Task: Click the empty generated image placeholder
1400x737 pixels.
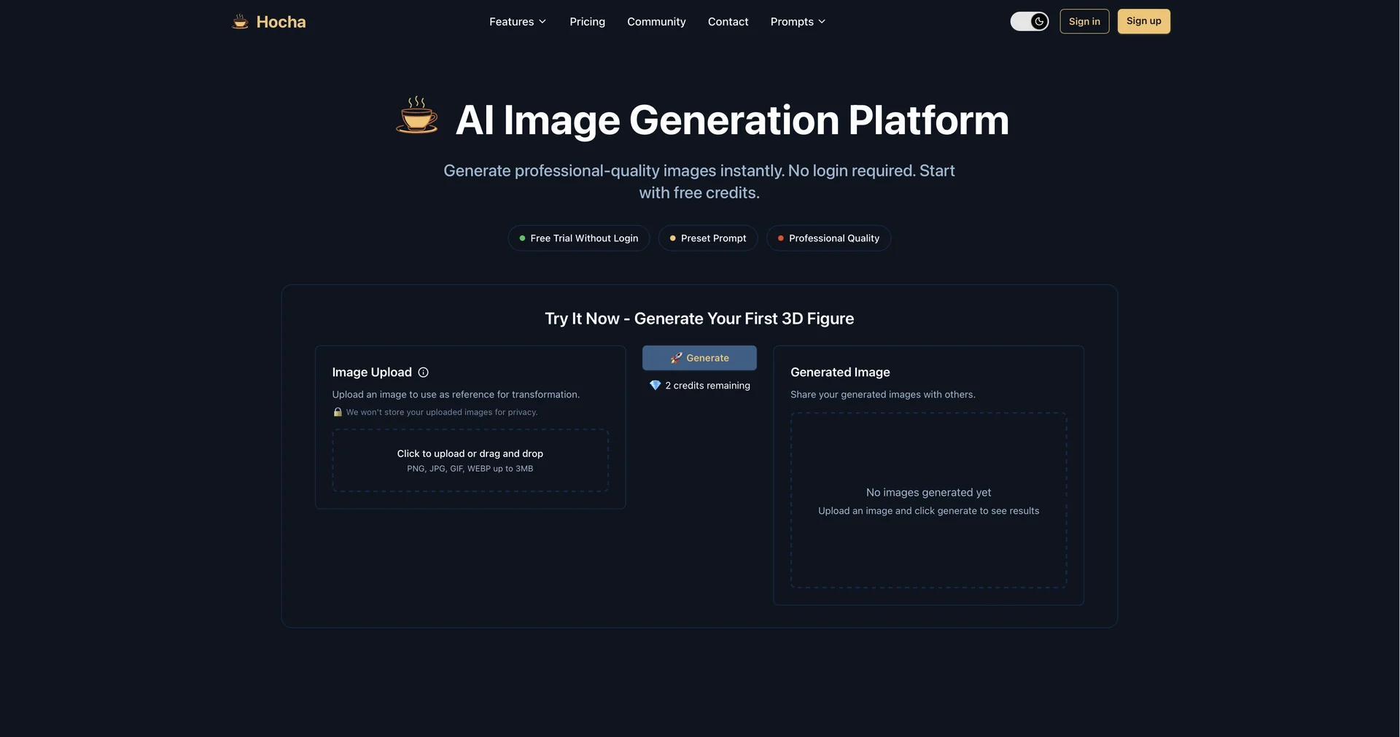Action: (x=928, y=500)
